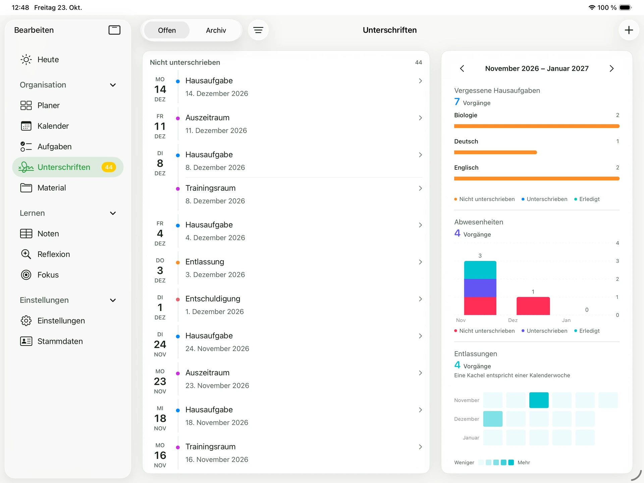Screen dimensions: 644x483
Task: Open Hausaufgabe 4. Dezember 2026 entry
Action: pyautogui.click(x=286, y=231)
